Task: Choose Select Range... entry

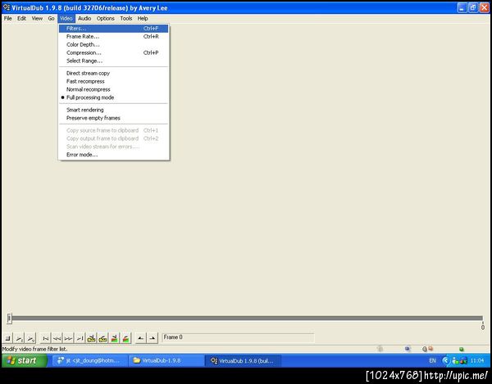Action: pyautogui.click(x=114, y=61)
